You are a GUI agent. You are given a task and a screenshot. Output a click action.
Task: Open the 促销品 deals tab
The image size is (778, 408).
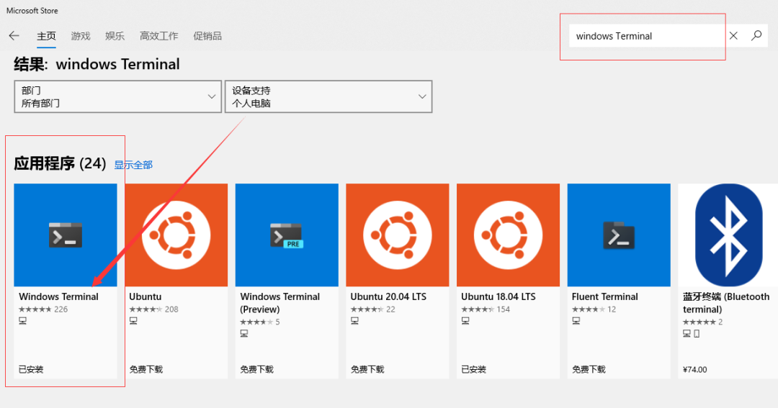point(207,36)
